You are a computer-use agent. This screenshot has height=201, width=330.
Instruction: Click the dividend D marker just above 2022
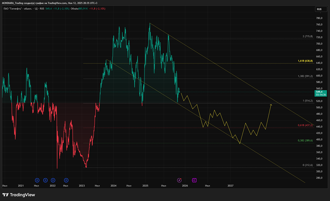point(53,180)
